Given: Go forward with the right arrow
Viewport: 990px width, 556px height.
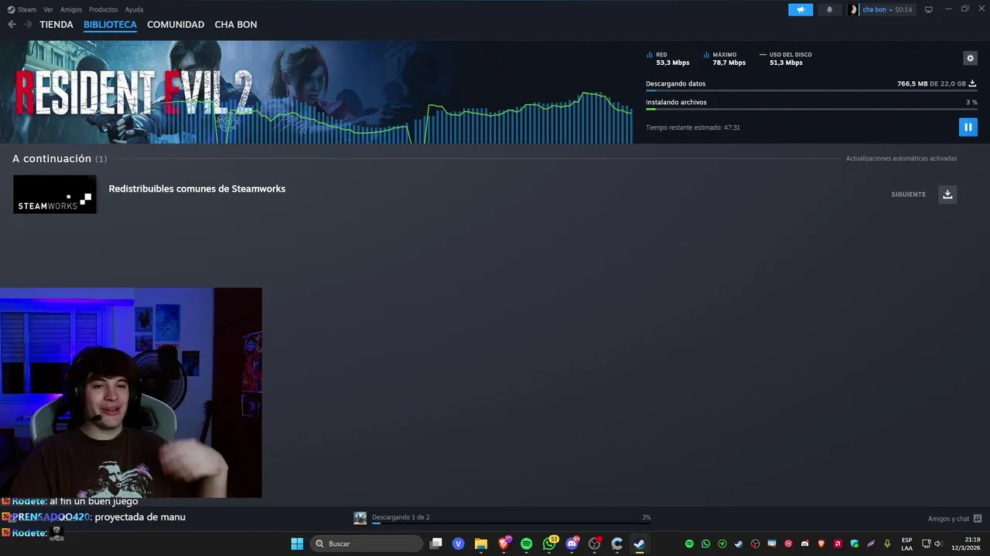Looking at the screenshot, I should (x=28, y=25).
